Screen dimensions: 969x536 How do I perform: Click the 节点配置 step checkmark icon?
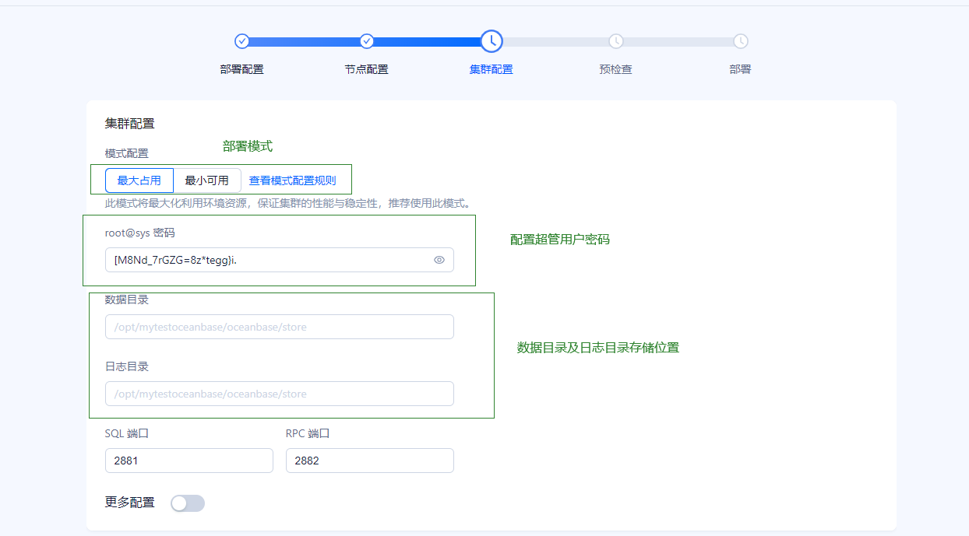[367, 41]
